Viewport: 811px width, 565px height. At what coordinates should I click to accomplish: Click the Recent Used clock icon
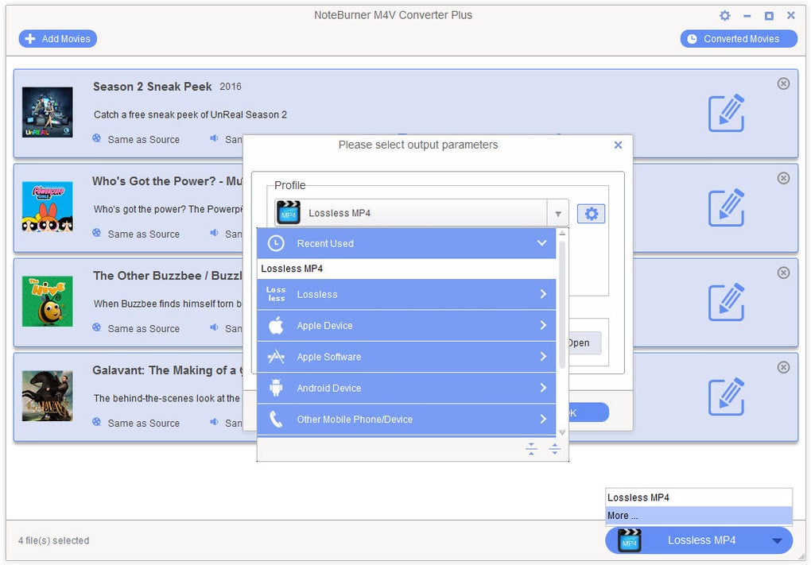(276, 243)
